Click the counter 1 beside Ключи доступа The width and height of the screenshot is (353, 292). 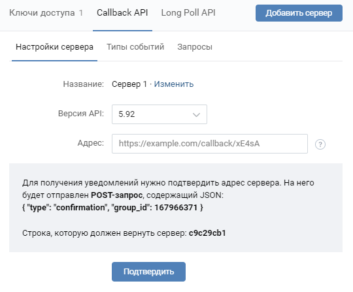point(81,13)
